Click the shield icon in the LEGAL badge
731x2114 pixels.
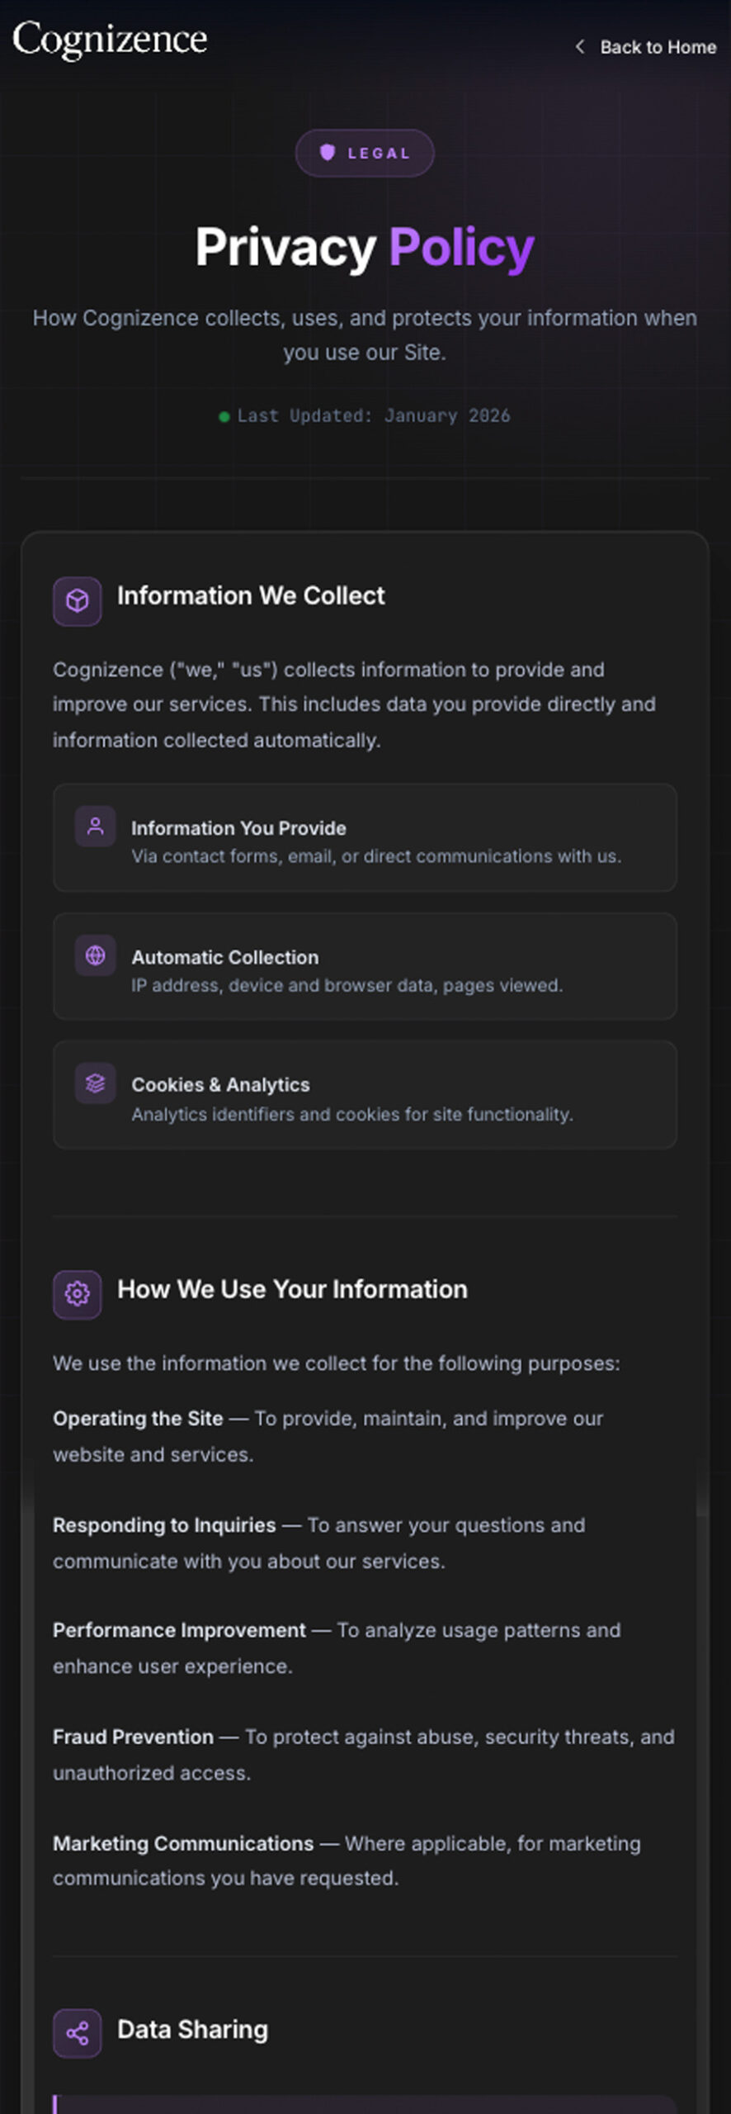click(327, 152)
